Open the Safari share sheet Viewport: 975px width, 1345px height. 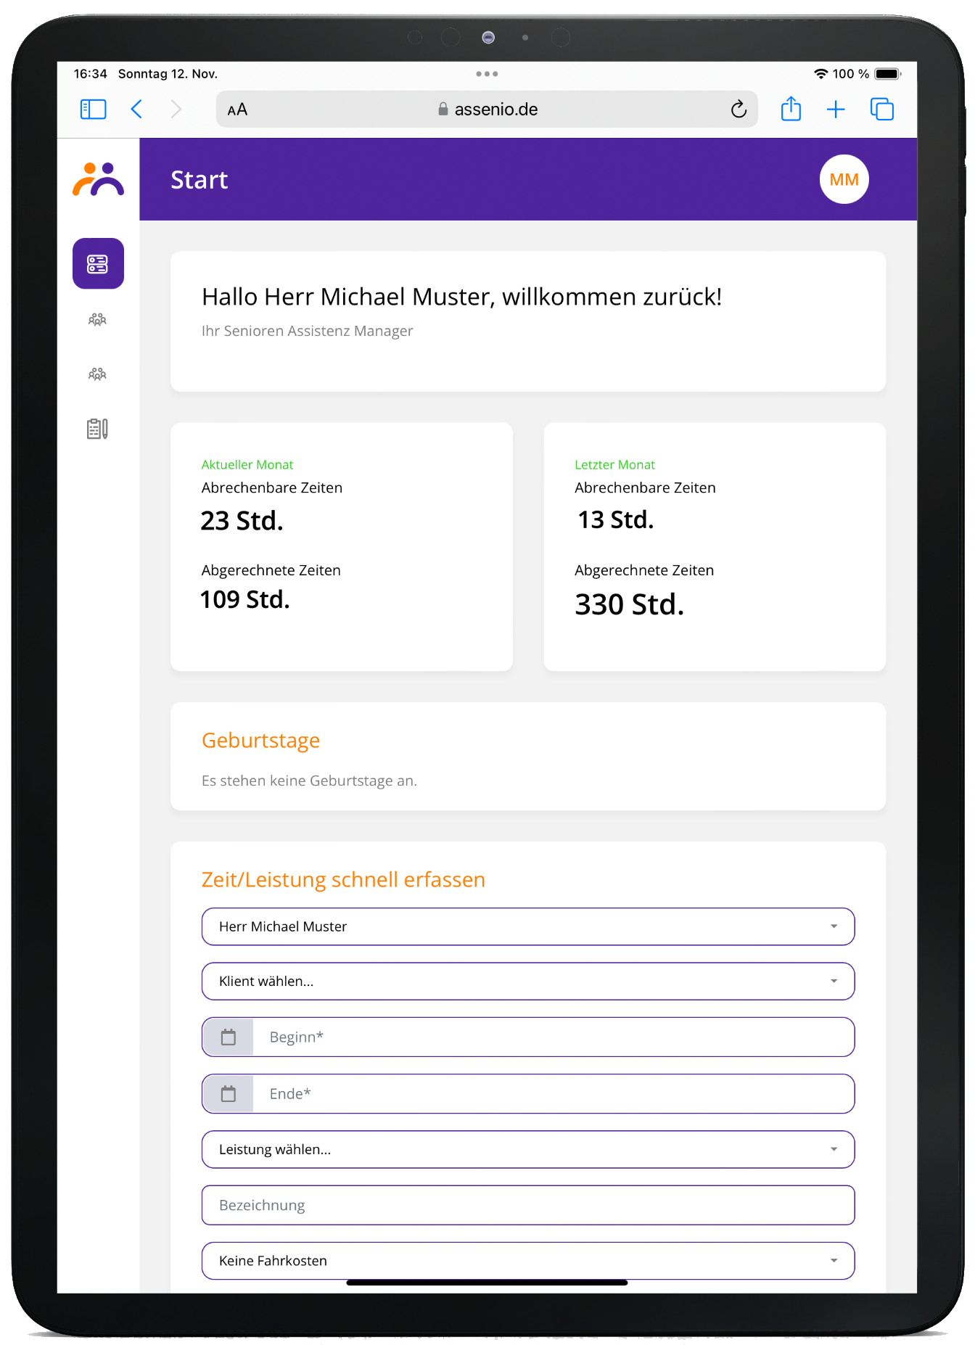pyautogui.click(x=791, y=109)
